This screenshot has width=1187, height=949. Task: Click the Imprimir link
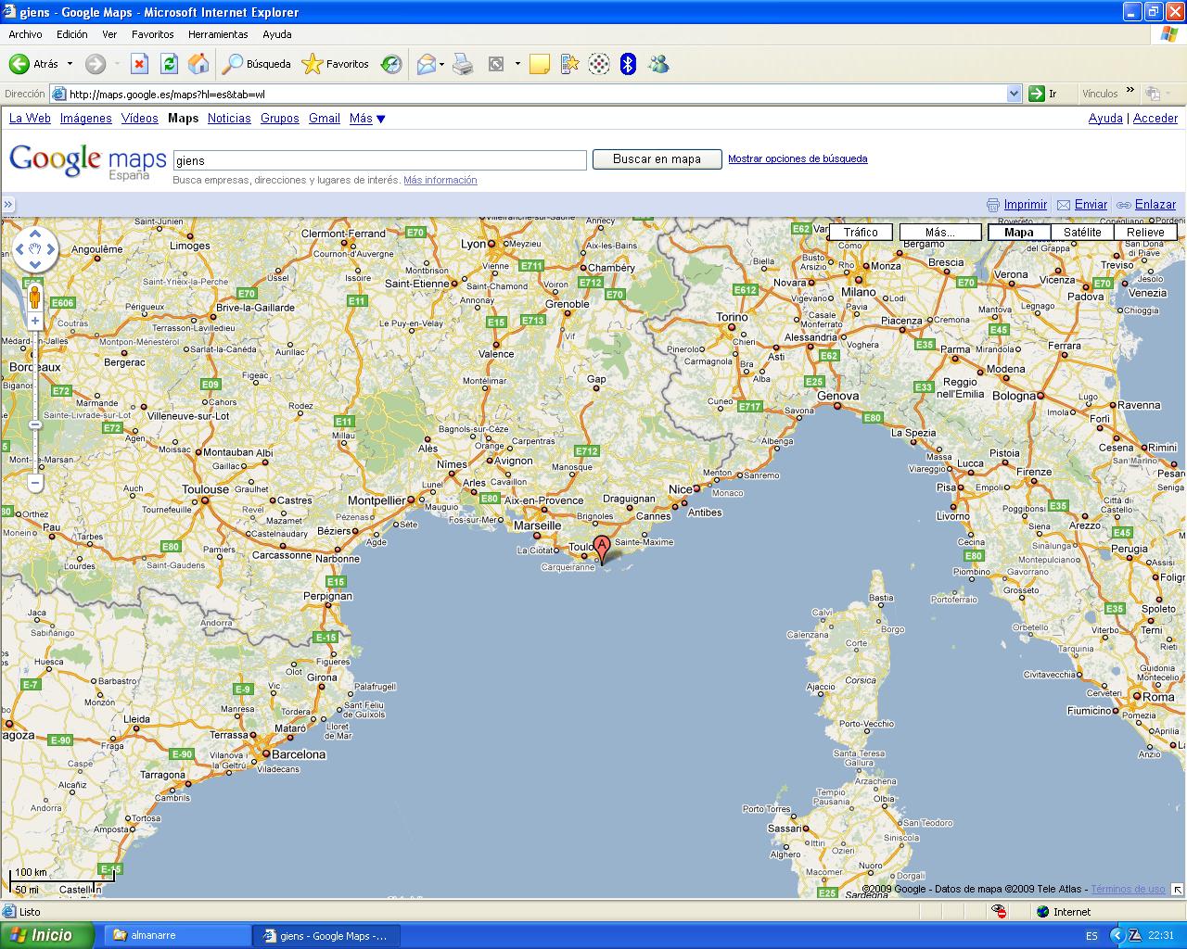[x=1025, y=205]
